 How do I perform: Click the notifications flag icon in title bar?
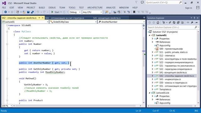(136, 2)
